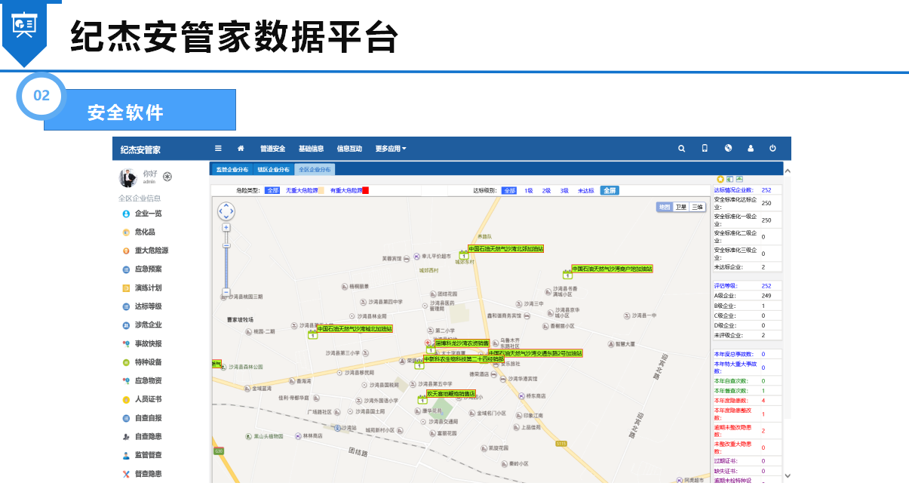Open 事故快报 in the sidebar

click(148, 344)
